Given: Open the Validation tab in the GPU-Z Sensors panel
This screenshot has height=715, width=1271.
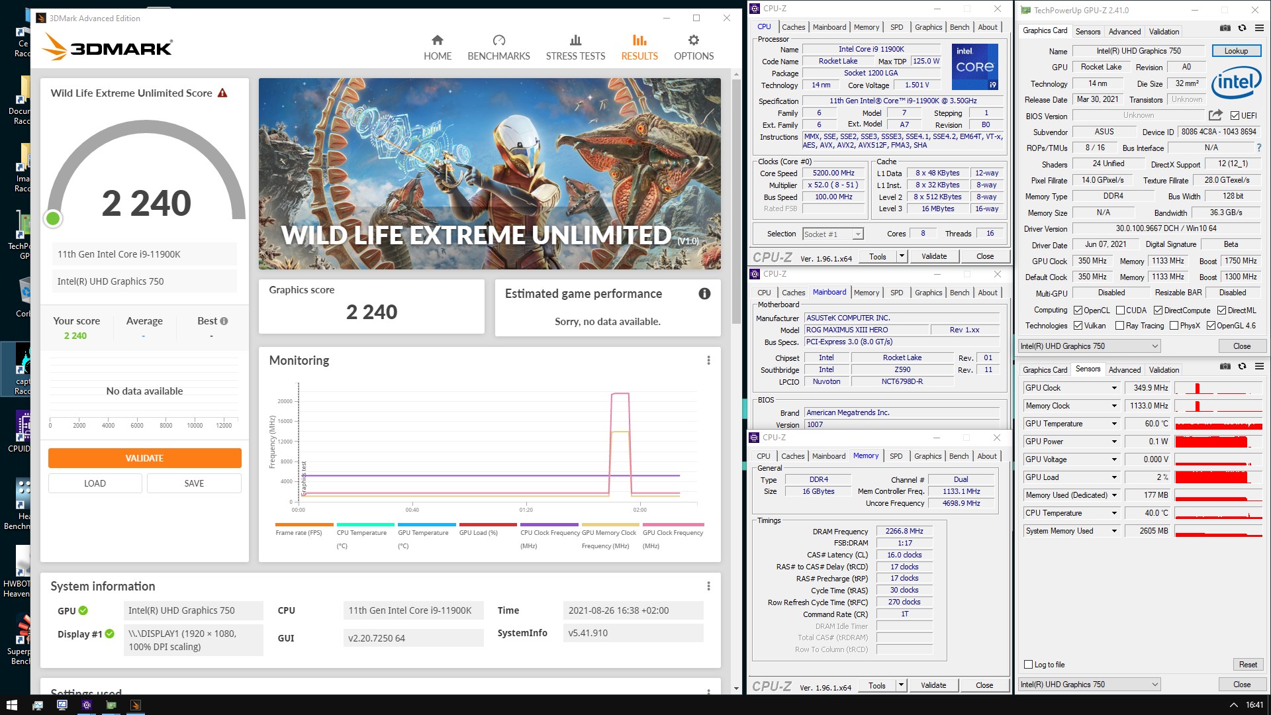Looking at the screenshot, I should tap(1164, 370).
